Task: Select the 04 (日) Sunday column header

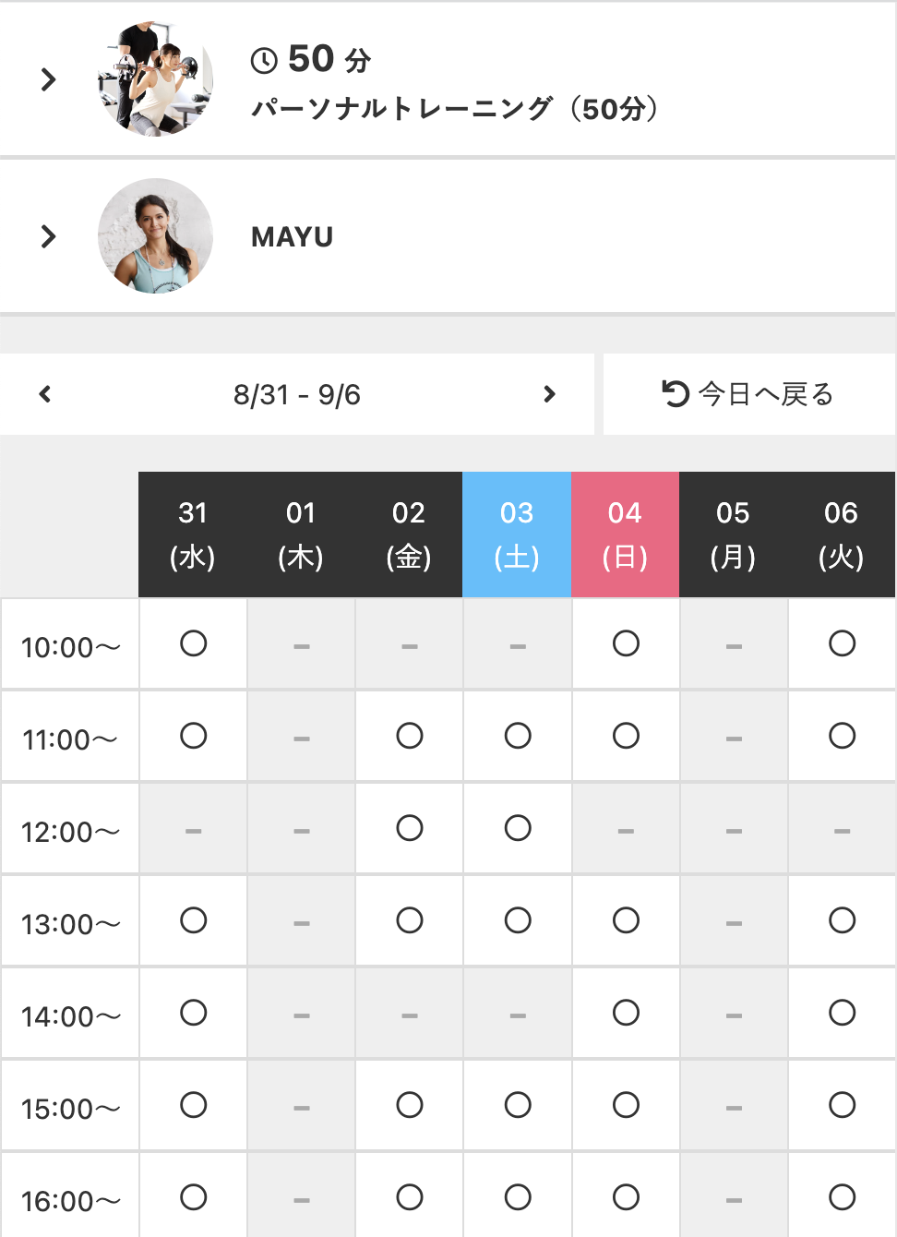Action: pyautogui.click(x=625, y=534)
